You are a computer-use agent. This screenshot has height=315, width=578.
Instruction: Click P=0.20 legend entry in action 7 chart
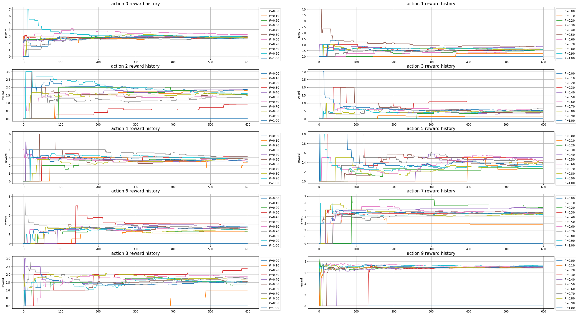coord(569,208)
